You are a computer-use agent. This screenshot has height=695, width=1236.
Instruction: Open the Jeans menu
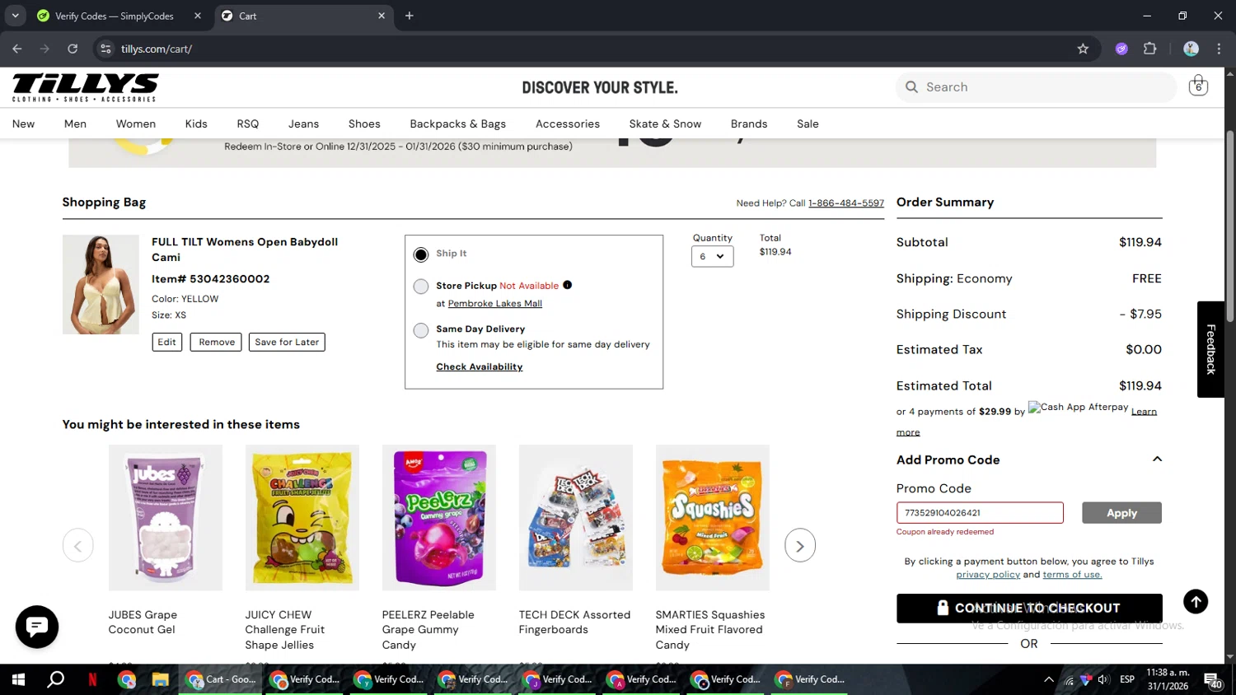click(x=303, y=124)
